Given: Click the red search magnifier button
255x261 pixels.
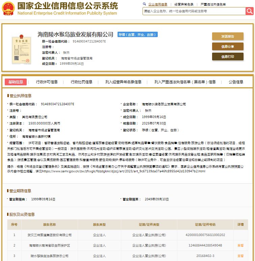Looking at the screenshot, I should [x=249, y=11].
